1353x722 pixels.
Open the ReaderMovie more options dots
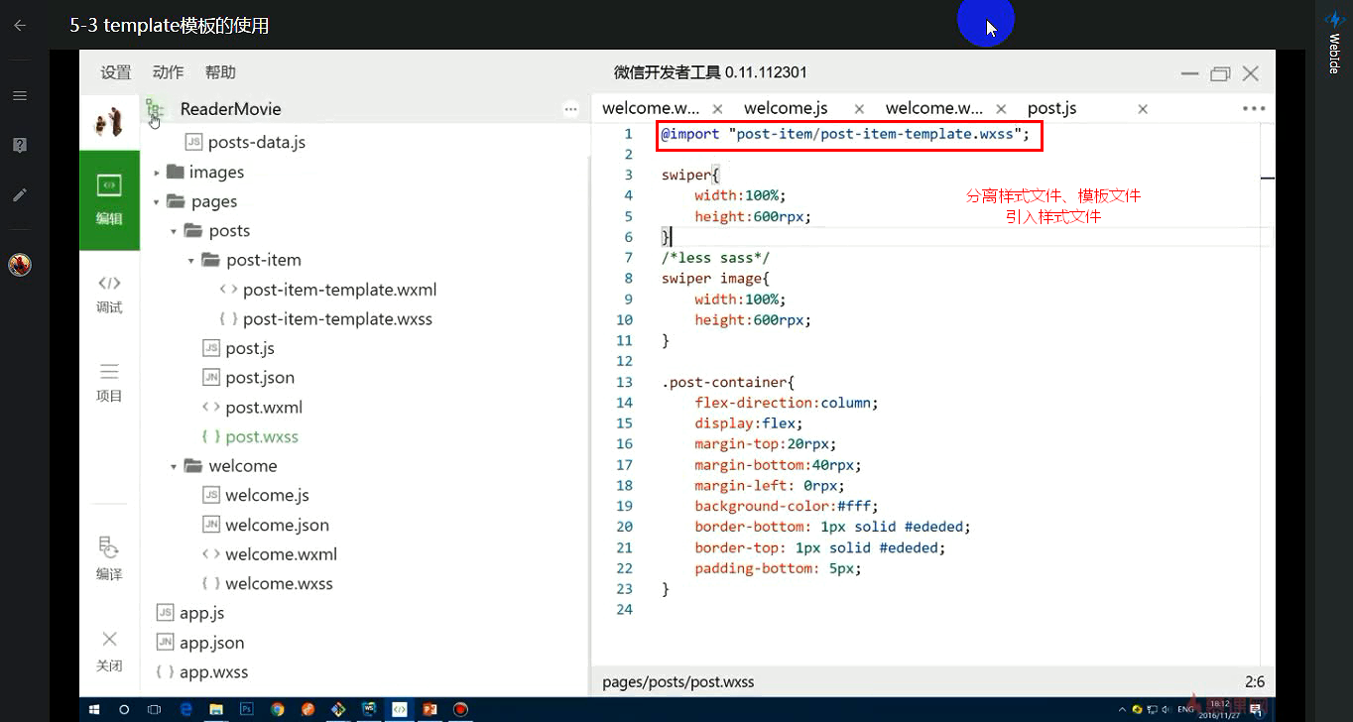coord(570,110)
